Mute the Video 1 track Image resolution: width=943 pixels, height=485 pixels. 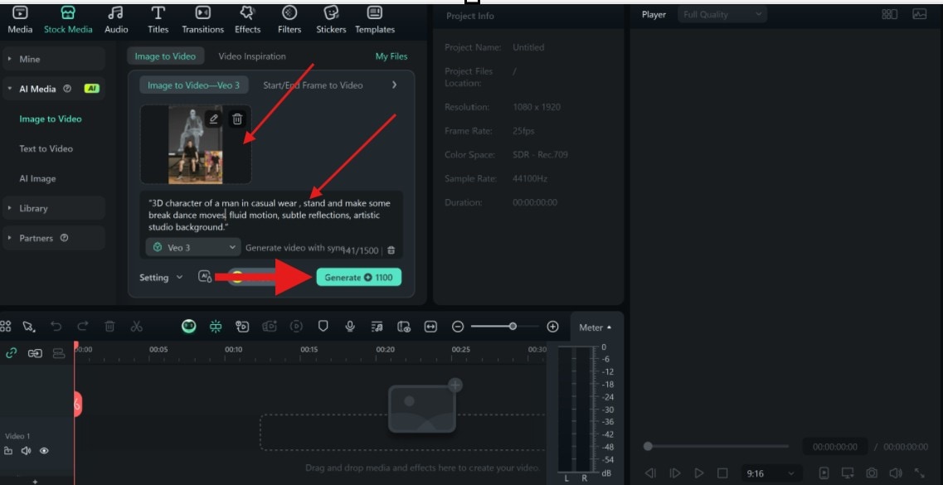click(26, 451)
